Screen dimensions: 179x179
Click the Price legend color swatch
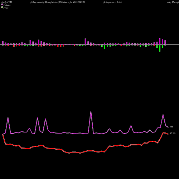[x=2, y=7]
